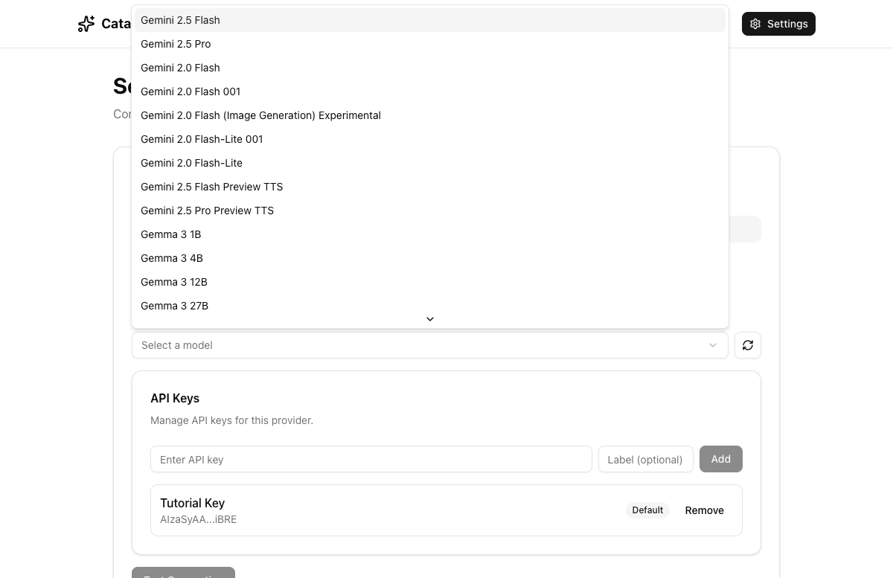Expand the model picker chevron arrow
The height and width of the screenshot is (578, 893).
pyautogui.click(x=712, y=344)
